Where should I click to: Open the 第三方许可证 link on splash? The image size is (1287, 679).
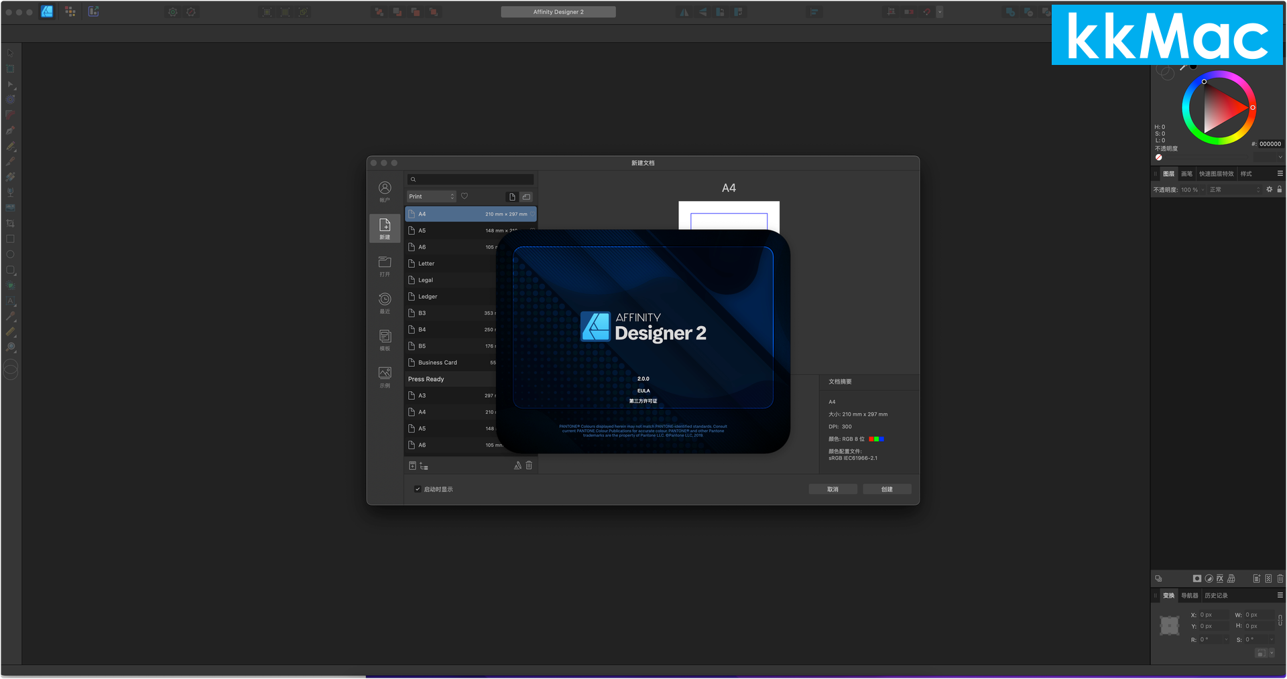click(x=643, y=401)
